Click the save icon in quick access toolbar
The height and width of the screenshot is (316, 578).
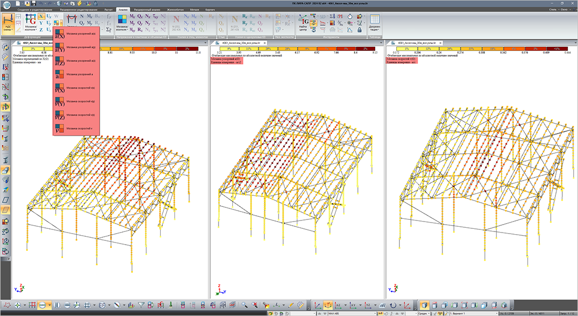click(x=34, y=3)
